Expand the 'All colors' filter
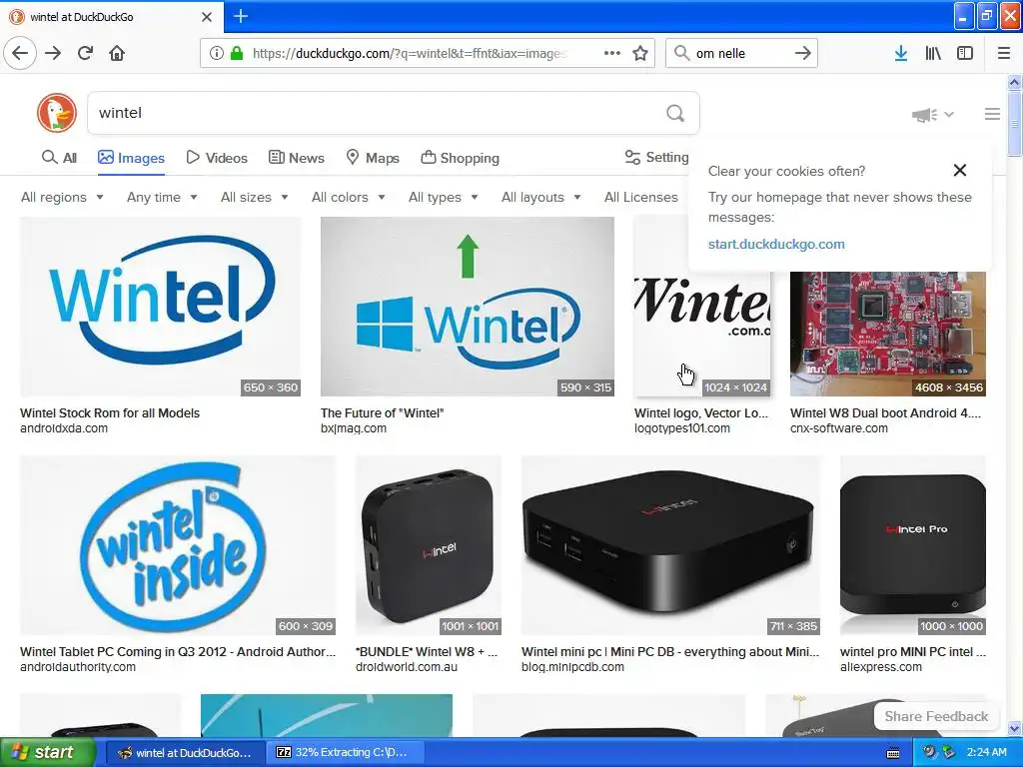This screenshot has height=767, width=1023. 349,197
